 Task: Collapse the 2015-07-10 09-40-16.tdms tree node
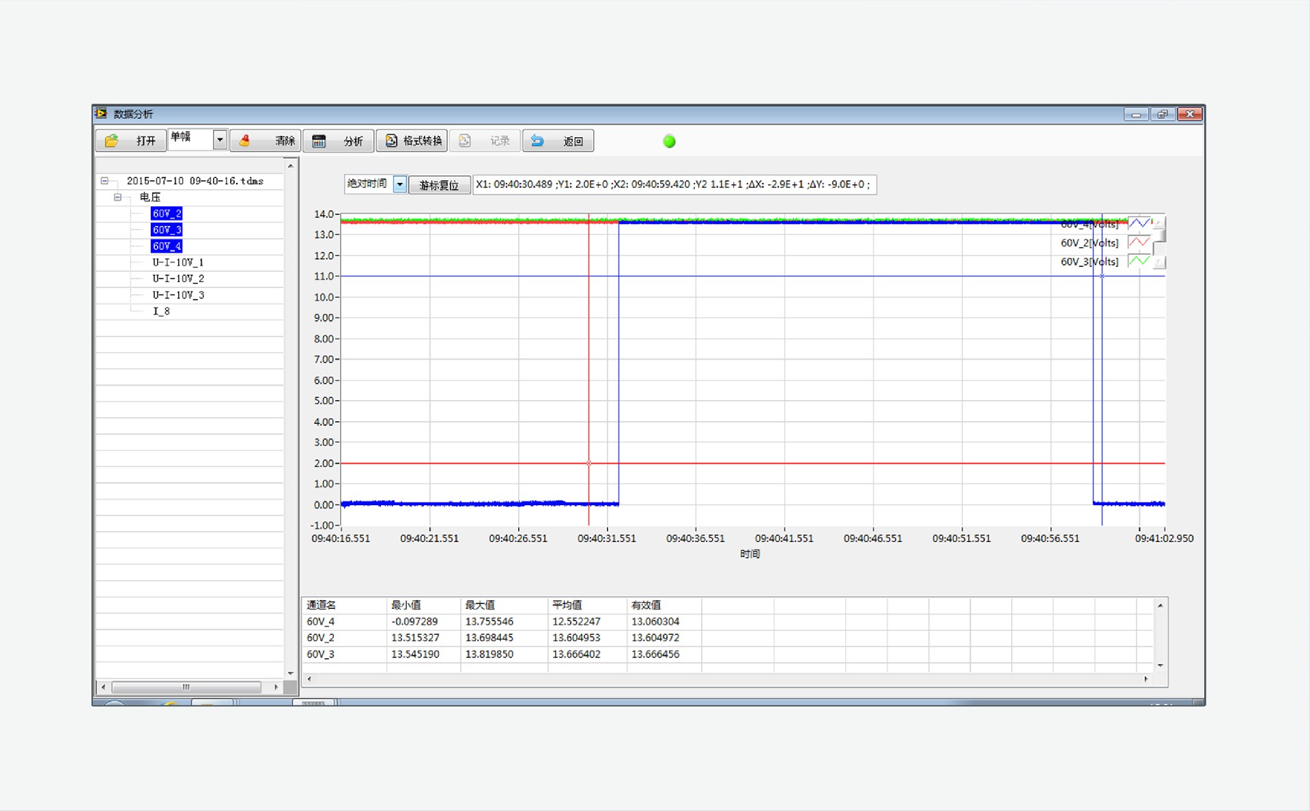[x=104, y=181]
